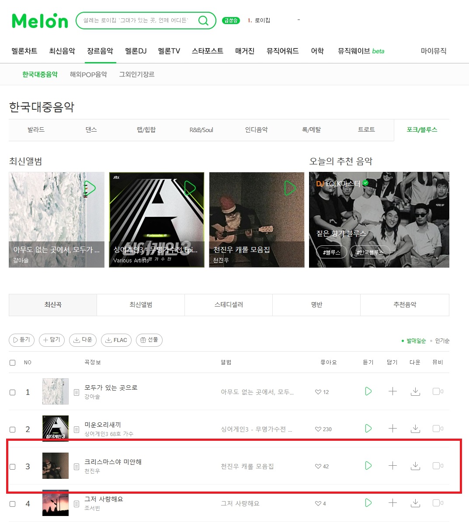Download 크리스마스야 미안해 with download icon
The image size is (469, 523).
pos(415,466)
